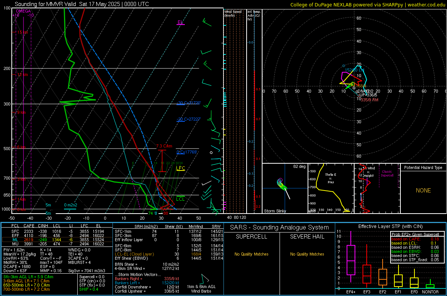447x296 pixels.
Task: Click the NONE hazard type value
Action: [x=424, y=191]
